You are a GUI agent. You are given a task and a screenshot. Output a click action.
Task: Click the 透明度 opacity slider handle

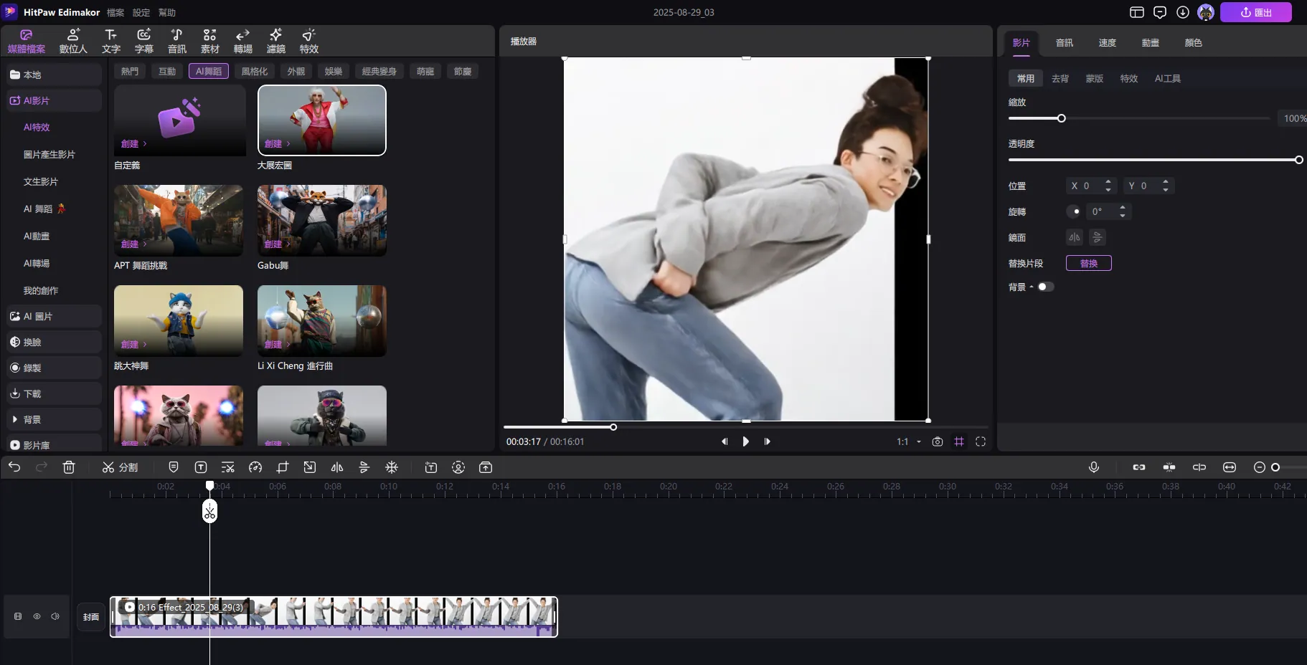point(1298,160)
